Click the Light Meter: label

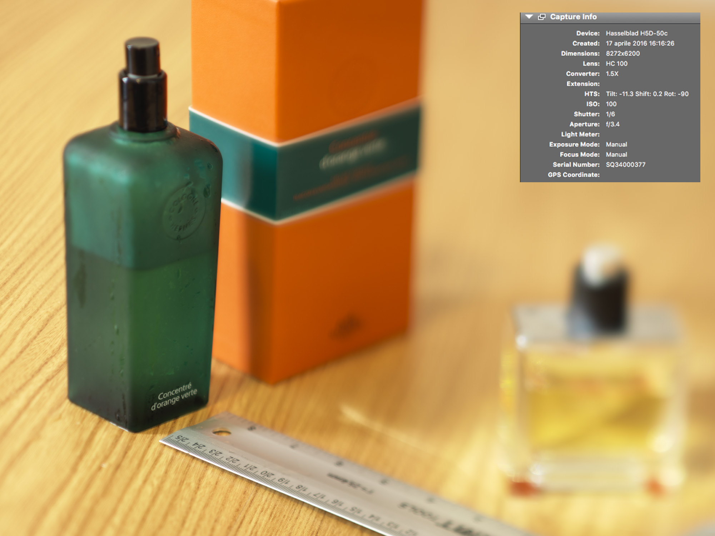click(580, 134)
